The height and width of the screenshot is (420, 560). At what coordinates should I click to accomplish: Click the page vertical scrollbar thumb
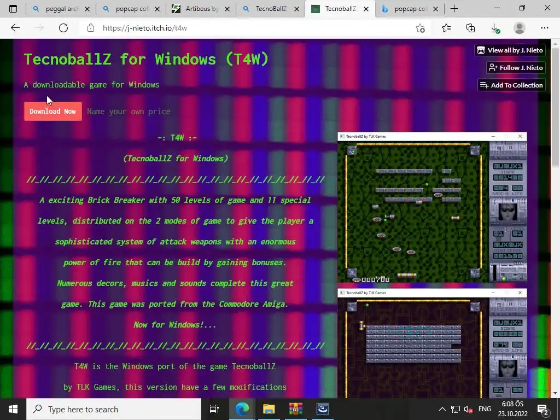[555, 107]
